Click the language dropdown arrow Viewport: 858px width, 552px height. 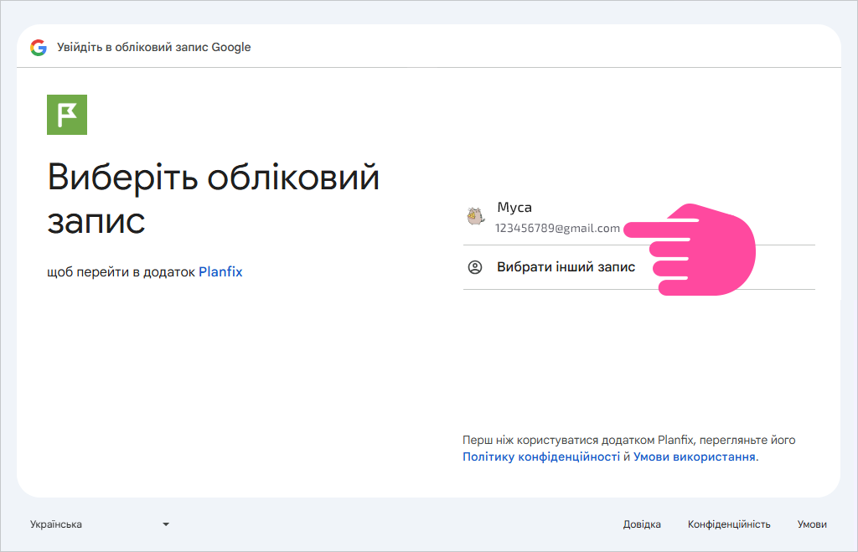pos(166,524)
